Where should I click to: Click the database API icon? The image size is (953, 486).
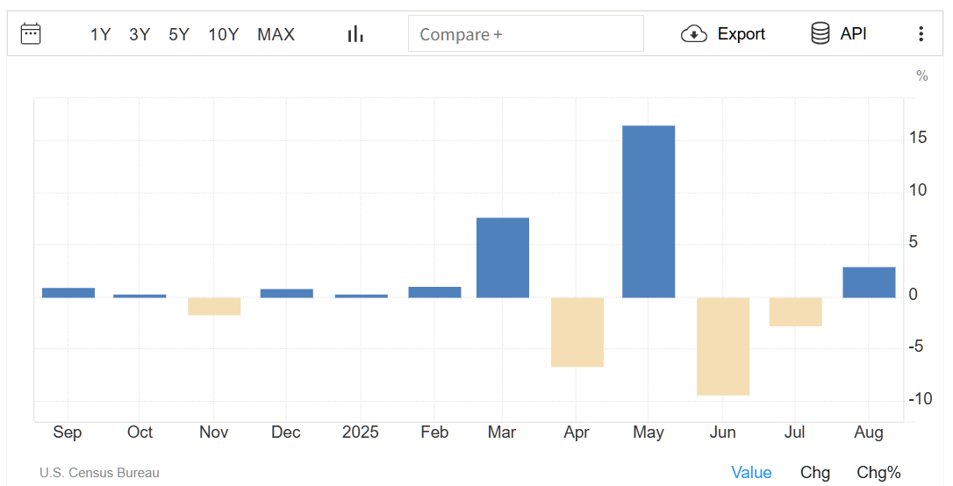point(820,34)
